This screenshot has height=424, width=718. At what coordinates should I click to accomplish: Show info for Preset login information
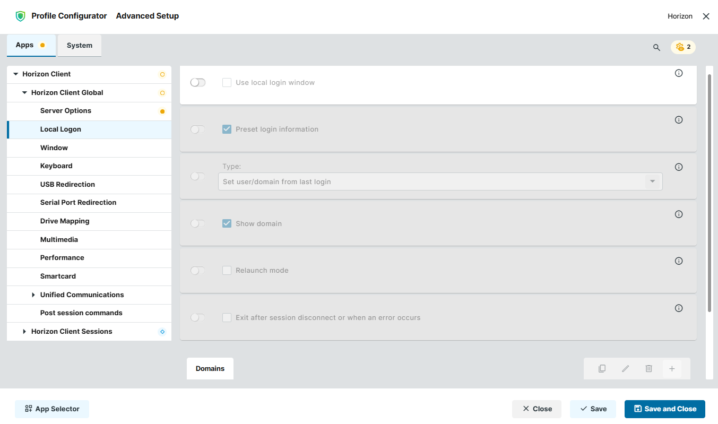click(x=678, y=120)
